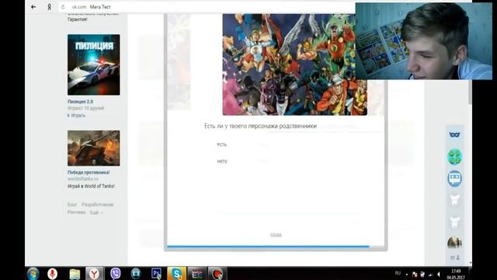This screenshot has height=280, width=497.
Task: Click the назад link in quiz
Action: tap(276, 235)
